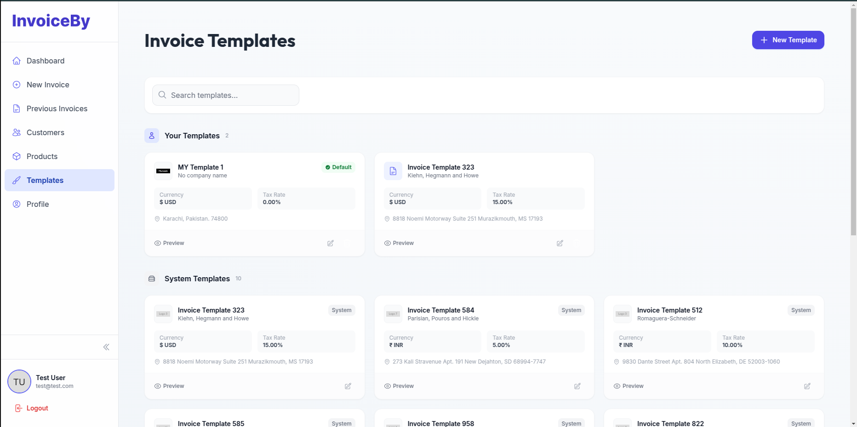The image size is (857, 427).
Task: Go to the Profile page from the sidebar
Action: (59, 204)
